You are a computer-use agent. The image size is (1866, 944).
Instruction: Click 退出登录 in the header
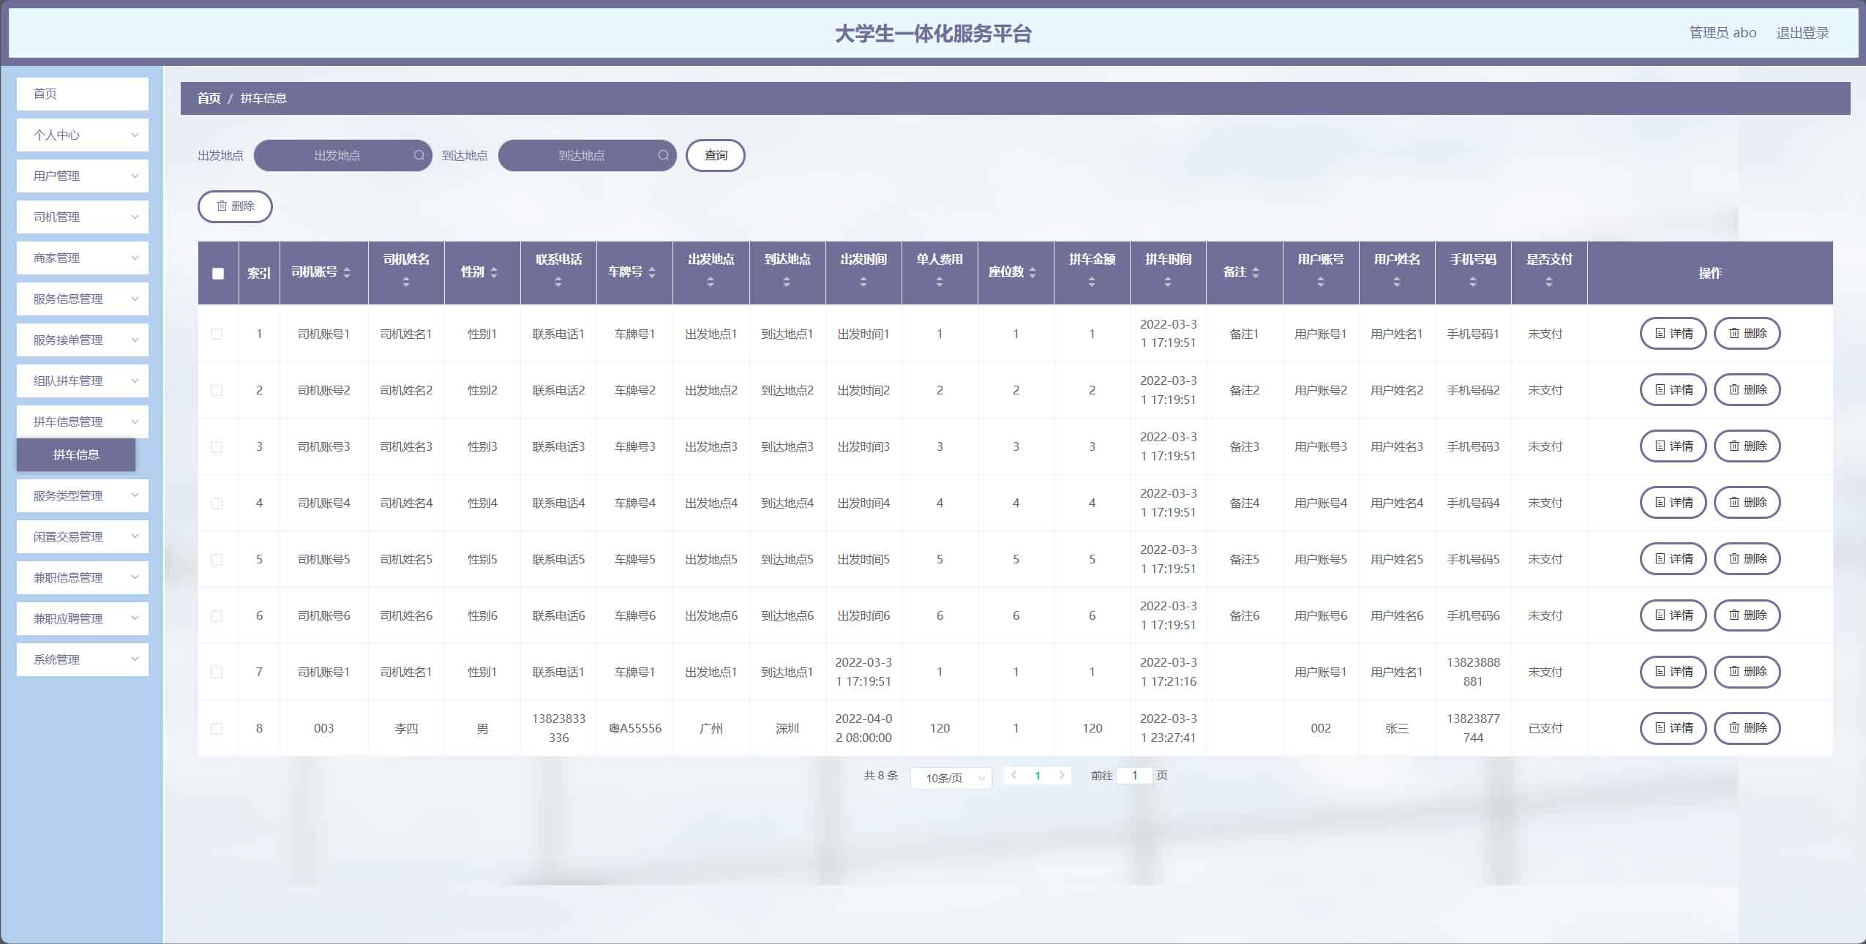coord(1802,33)
